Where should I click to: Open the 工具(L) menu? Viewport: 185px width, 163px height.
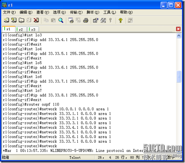tap(109, 12)
